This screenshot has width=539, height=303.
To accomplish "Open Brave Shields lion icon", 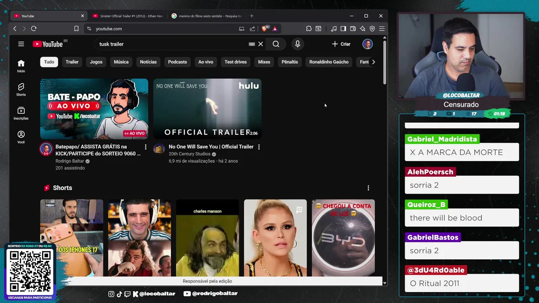I will click(264, 29).
